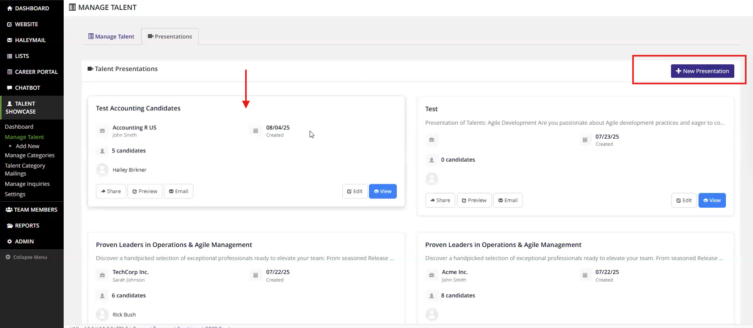Click the Dashboard home icon in sidebar
This screenshot has width=753, height=328.
pos(10,8)
